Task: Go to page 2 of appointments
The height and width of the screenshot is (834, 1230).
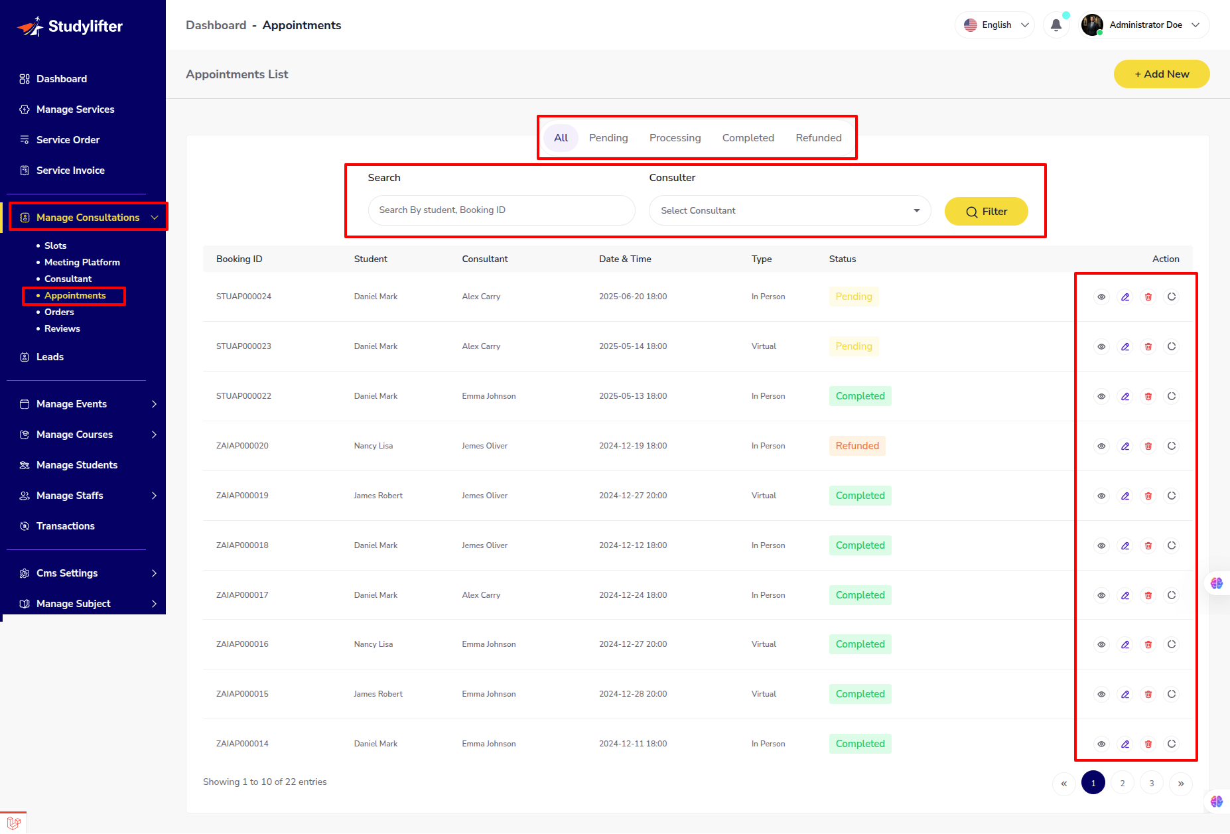Action: click(x=1123, y=783)
